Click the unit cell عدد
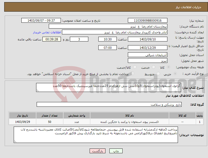 (x=77, y=122)
